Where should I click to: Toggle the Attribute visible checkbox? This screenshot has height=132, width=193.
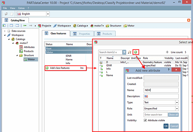tap(145, 120)
